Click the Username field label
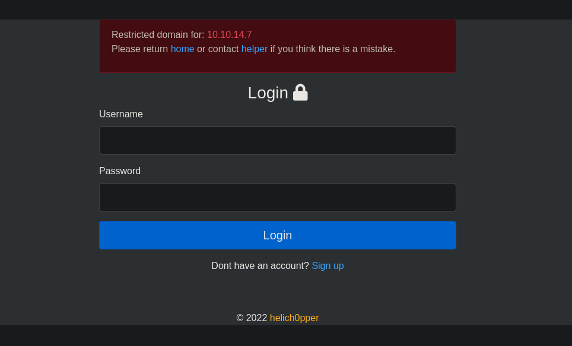Screen dimensions: 572x346 coord(120,114)
